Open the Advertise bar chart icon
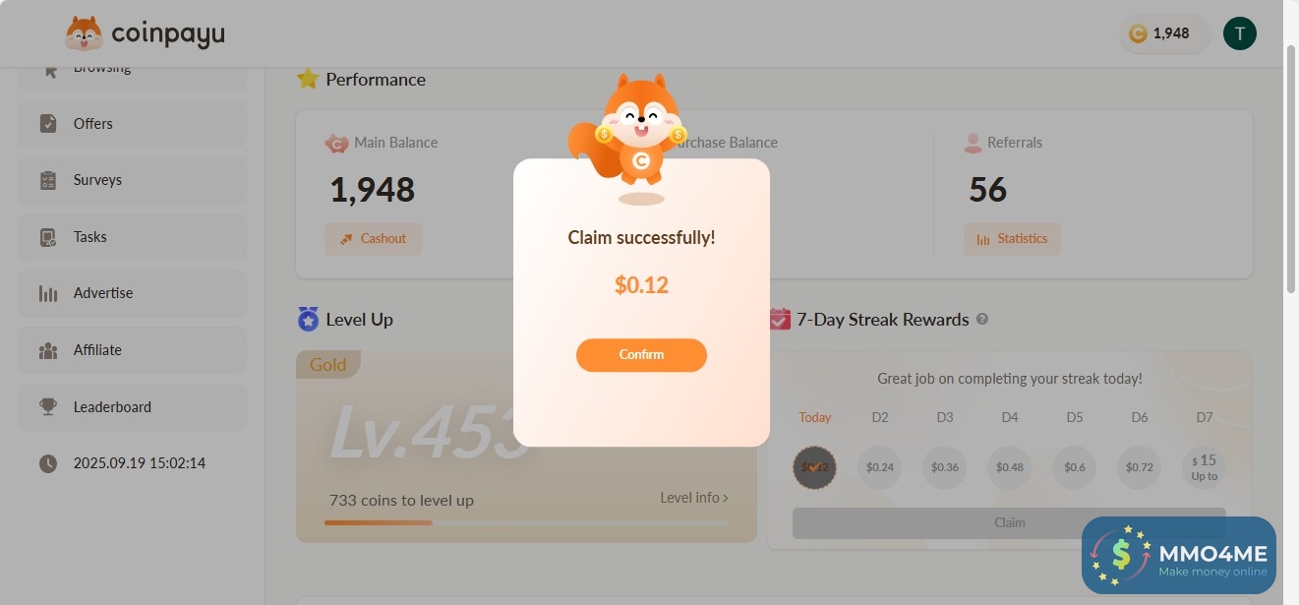Screen dimensions: 1299x605 point(48,293)
